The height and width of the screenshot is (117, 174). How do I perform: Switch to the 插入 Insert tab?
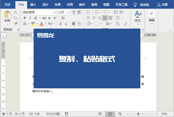(x=33, y=5)
